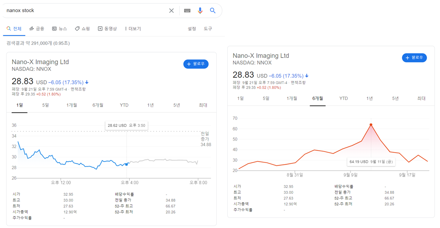The height and width of the screenshot is (228, 440).
Task: Click the '오후 4:00' axis label on the blue chart
Action: (130, 183)
